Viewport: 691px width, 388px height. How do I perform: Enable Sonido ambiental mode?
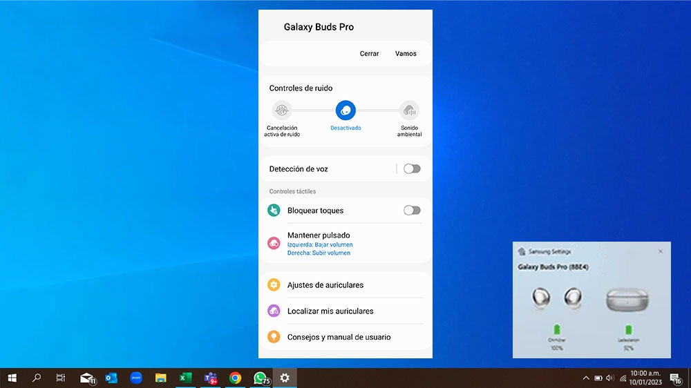409,110
